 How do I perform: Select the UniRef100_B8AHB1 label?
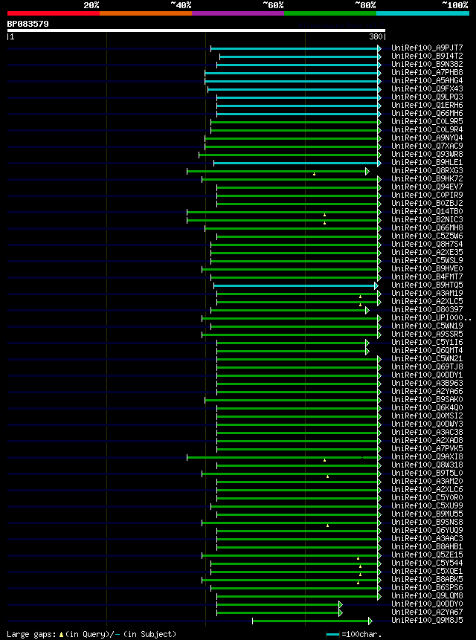coord(427,546)
